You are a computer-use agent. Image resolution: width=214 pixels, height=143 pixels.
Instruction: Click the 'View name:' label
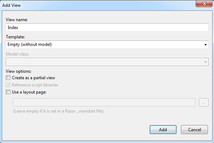tap(17, 20)
